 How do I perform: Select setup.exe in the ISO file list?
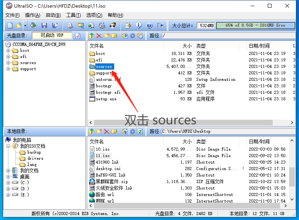[x=106, y=99]
